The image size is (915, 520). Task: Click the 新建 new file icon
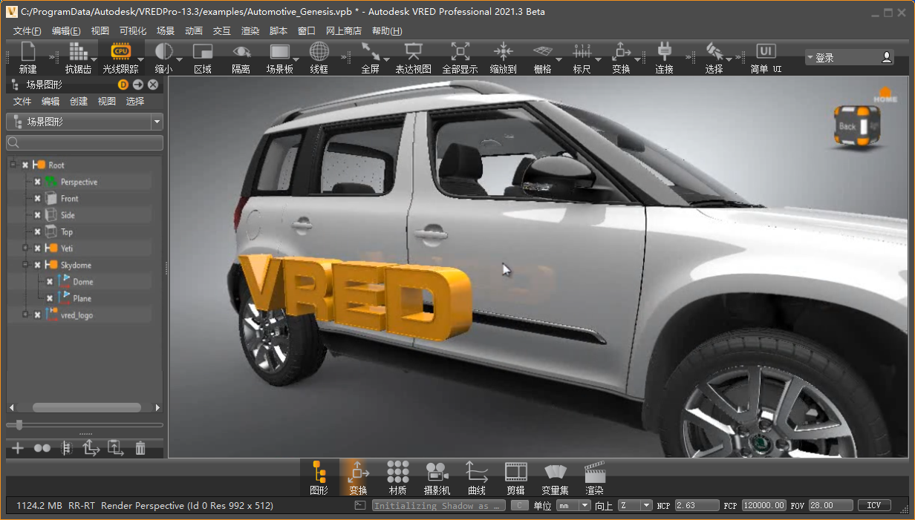pos(28,51)
